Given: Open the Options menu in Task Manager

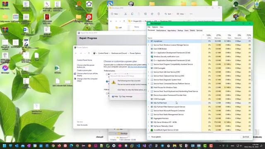Looking at the screenshot, I should pyautogui.click(x=155, y=27).
